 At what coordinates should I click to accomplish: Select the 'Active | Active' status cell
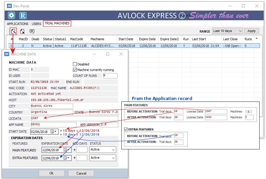(x=53, y=46)
